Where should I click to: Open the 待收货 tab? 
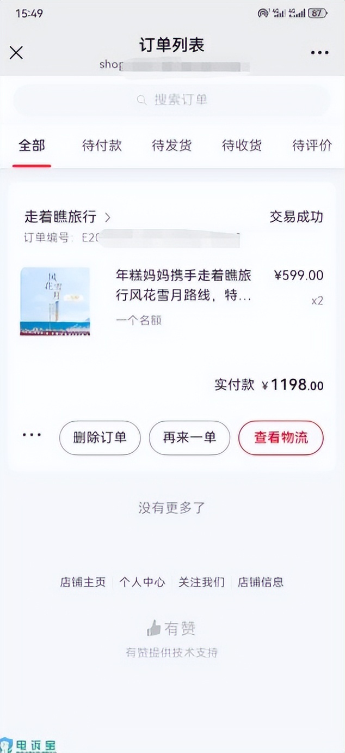242,145
